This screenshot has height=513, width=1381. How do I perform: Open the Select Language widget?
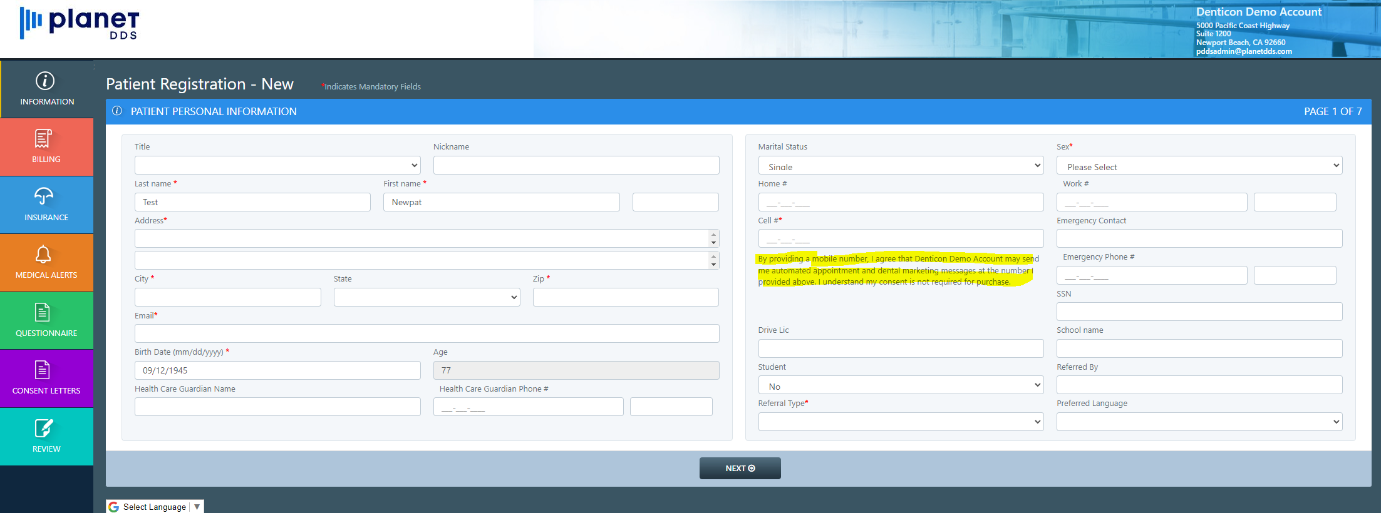tap(155, 507)
